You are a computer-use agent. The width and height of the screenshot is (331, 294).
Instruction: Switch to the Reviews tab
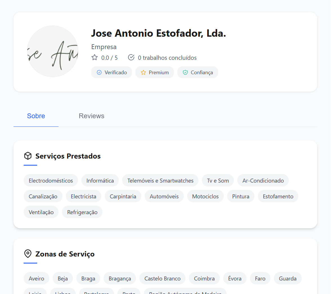[91, 116]
